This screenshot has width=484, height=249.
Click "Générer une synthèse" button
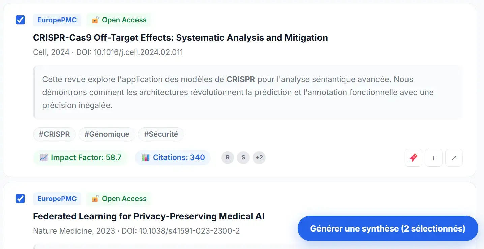pos(388,228)
